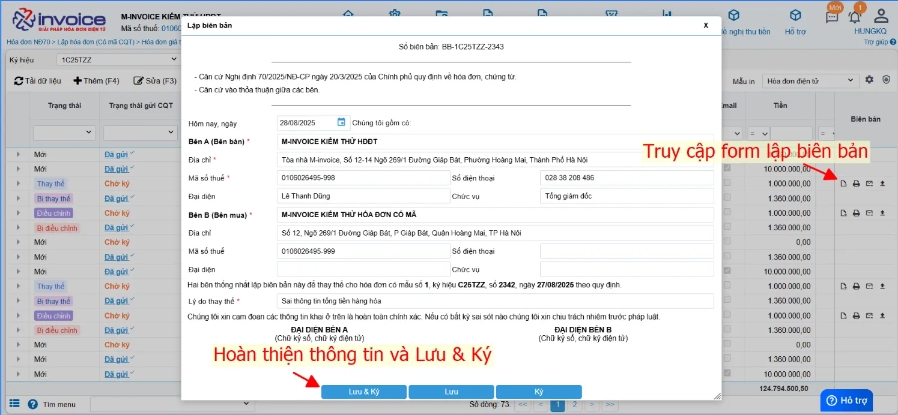Upload icon in first Điều chỉnh row
The image size is (898, 415).
(882, 213)
